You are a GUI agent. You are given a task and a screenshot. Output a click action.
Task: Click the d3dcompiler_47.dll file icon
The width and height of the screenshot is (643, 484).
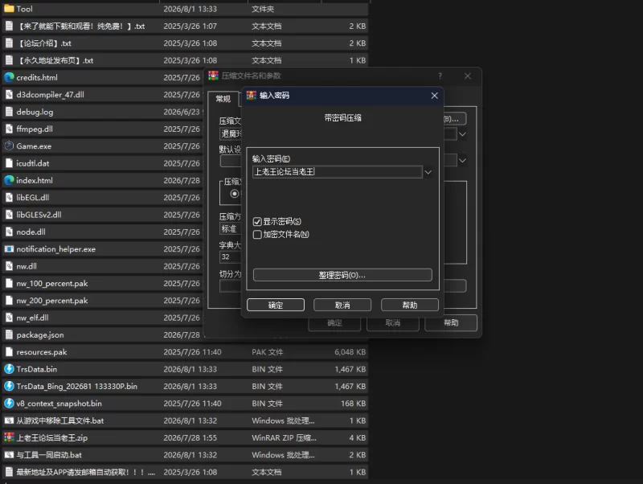9,94
